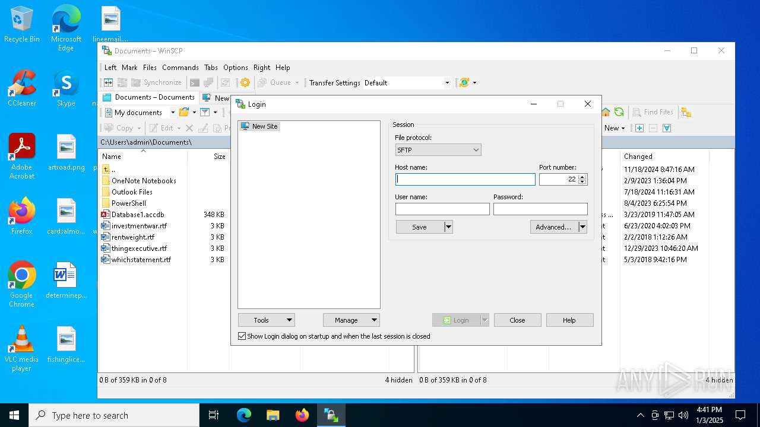Open File Explorer from the taskbar
The height and width of the screenshot is (427, 760).
click(273, 415)
